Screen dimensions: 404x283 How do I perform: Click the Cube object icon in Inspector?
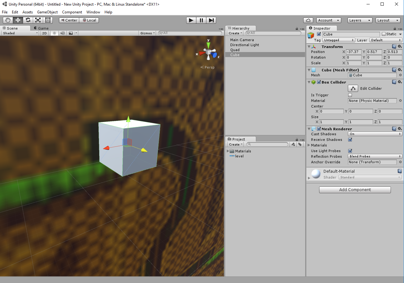point(311,35)
